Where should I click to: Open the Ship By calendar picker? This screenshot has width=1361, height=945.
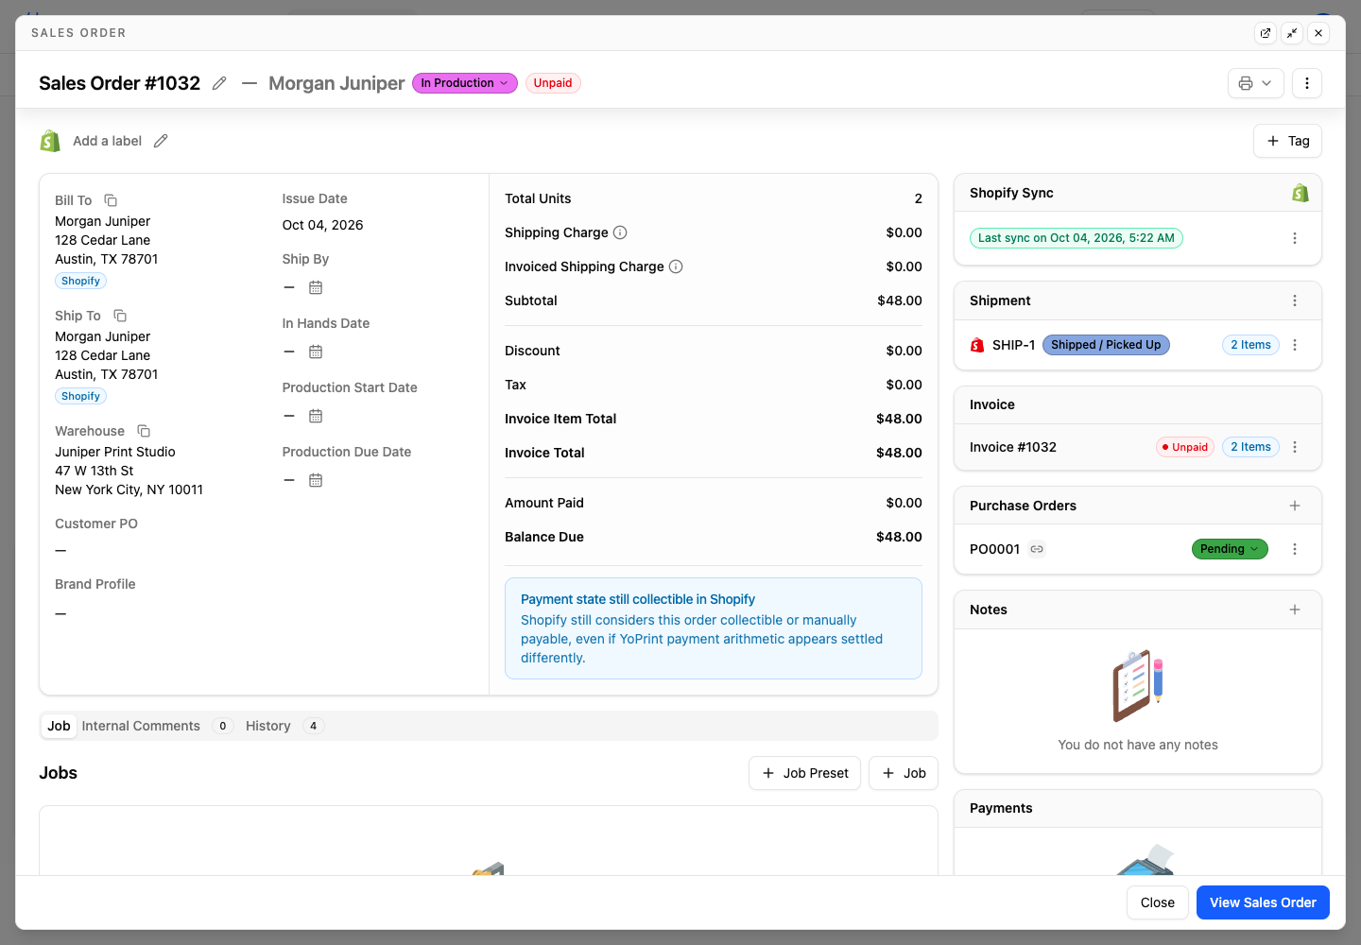coord(316,287)
